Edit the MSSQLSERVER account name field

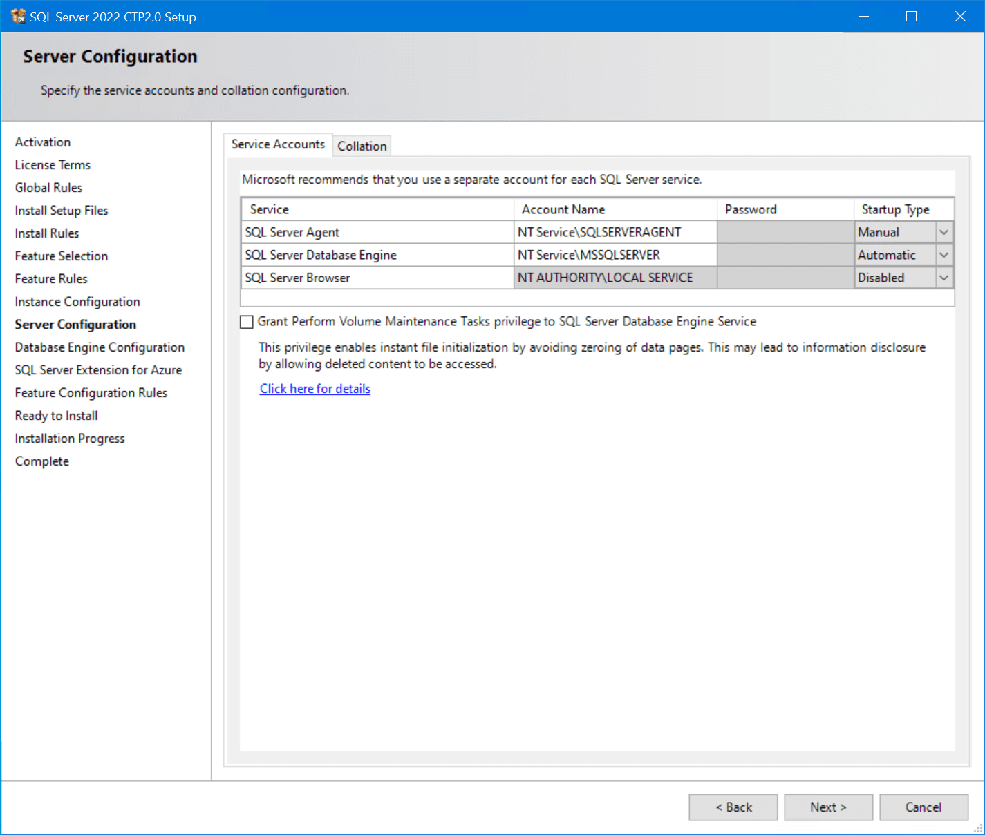[615, 255]
